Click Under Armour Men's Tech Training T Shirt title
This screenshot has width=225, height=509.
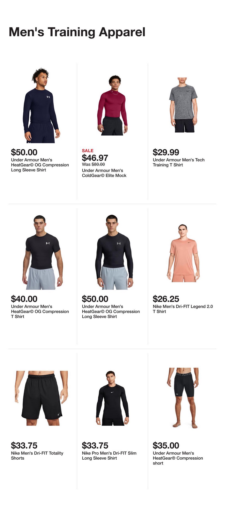tap(178, 162)
